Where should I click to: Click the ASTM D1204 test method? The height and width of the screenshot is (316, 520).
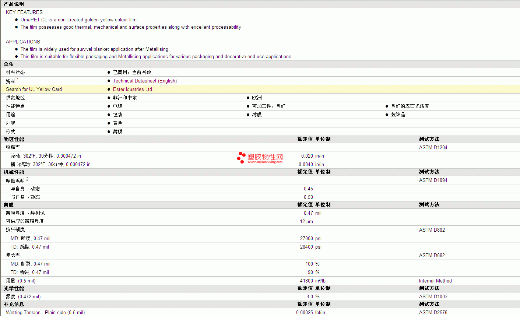point(433,147)
